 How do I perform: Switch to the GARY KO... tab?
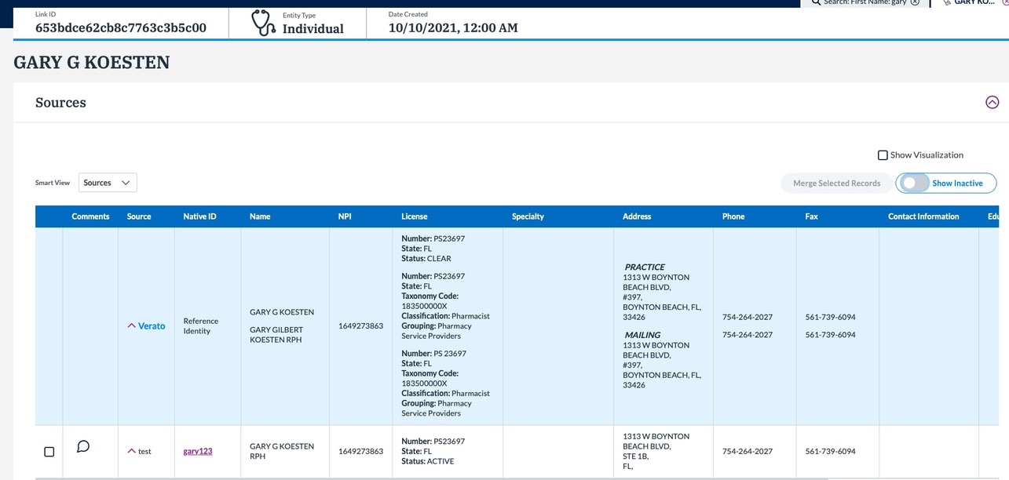(x=976, y=2)
